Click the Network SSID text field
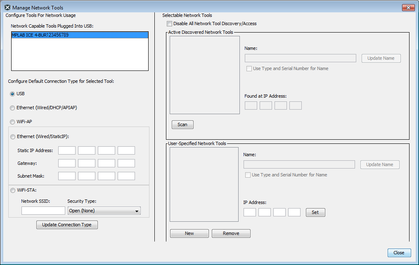Viewport: 419px width, 265px height. coord(43,211)
